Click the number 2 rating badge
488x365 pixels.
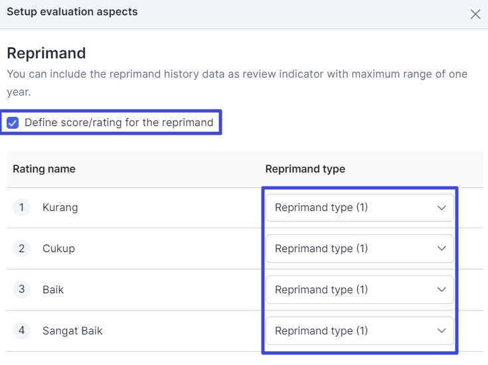[x=21, y=248]
